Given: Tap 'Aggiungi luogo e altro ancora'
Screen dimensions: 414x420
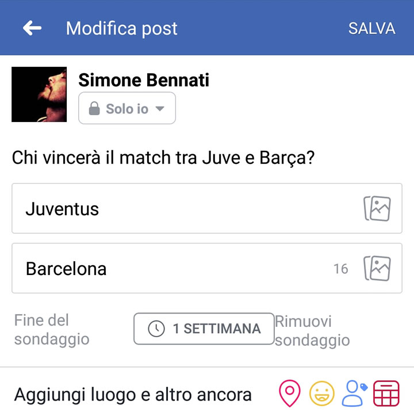Looking at the screenshot, I should tap(133, 395).
